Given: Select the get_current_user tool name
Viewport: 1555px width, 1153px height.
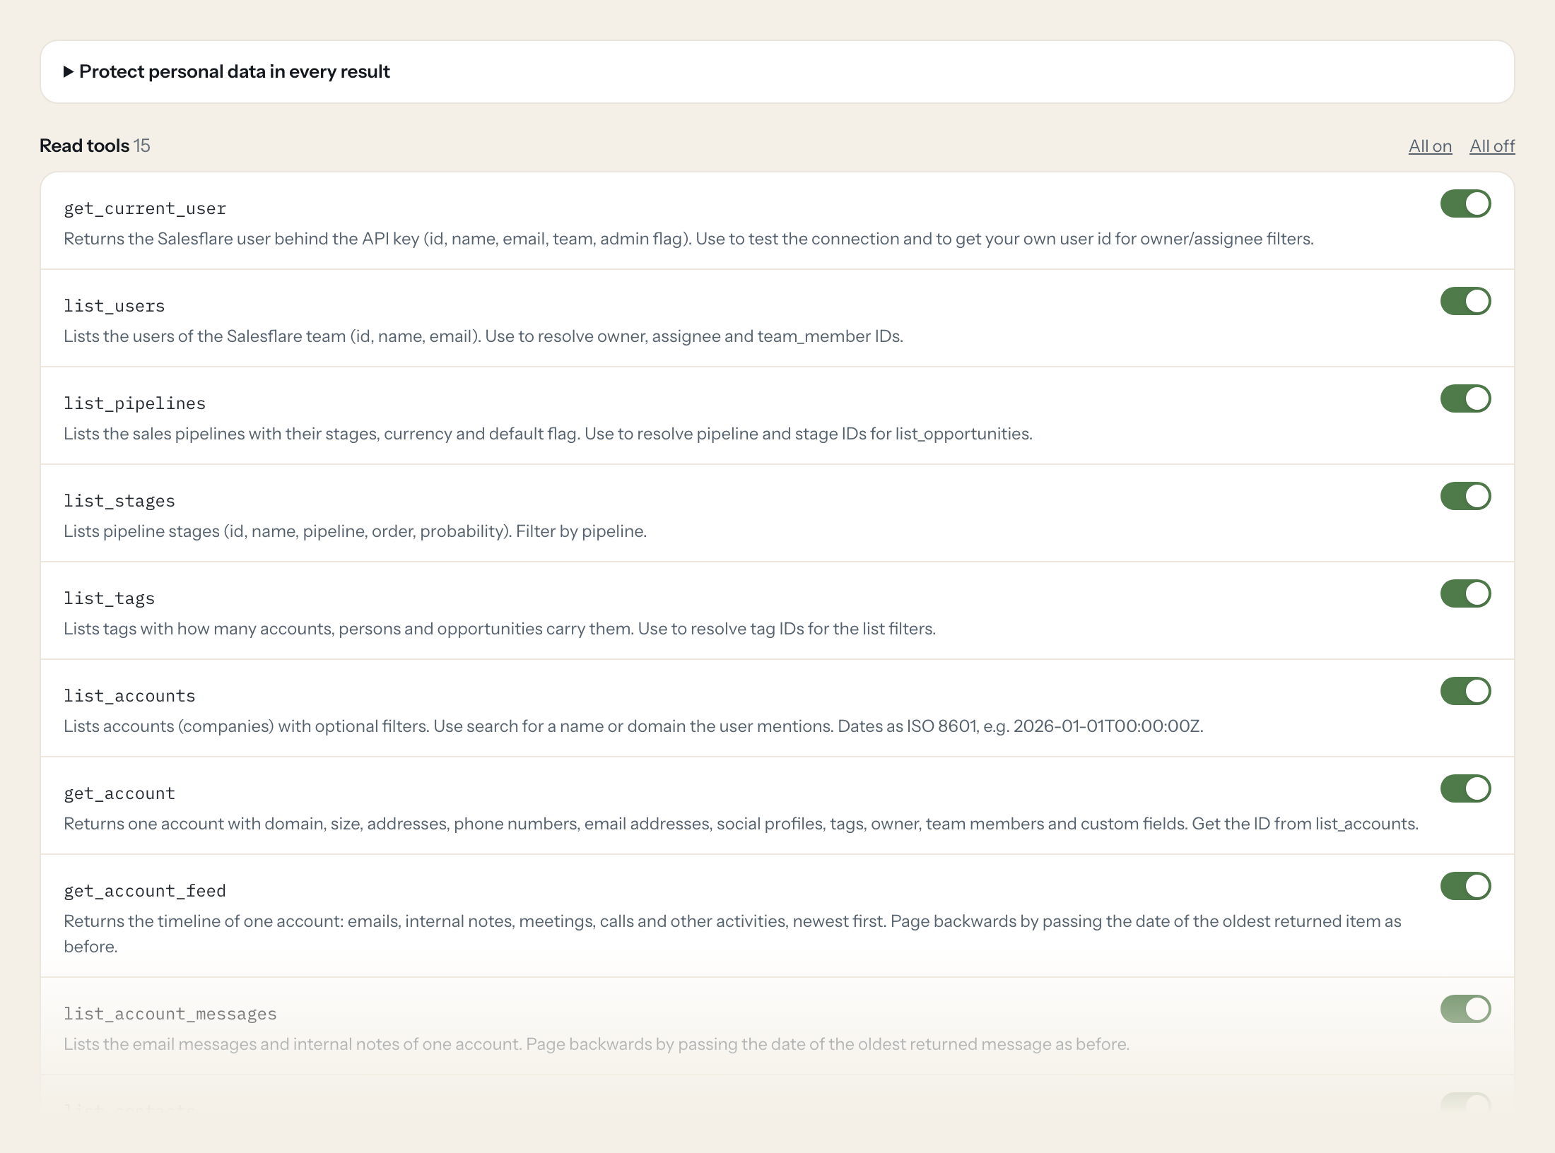Looking at the screenshot, I should pos(145,208).
